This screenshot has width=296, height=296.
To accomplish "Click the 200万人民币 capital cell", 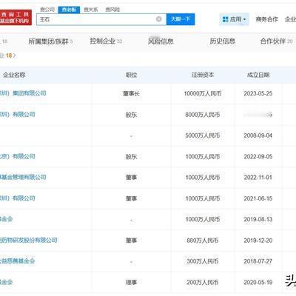I will (203, 283).
